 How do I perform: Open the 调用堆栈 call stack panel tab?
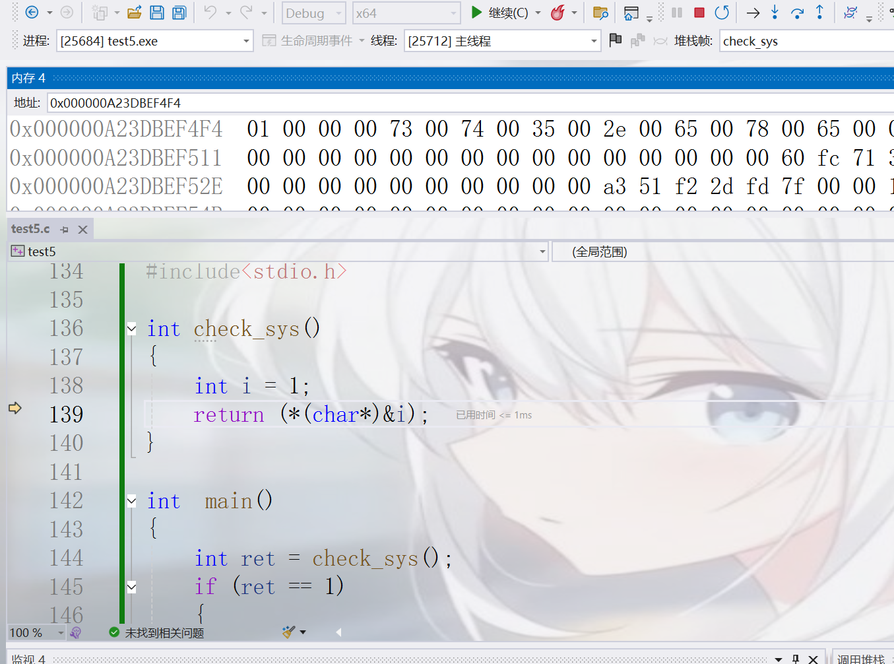(861, 659)
